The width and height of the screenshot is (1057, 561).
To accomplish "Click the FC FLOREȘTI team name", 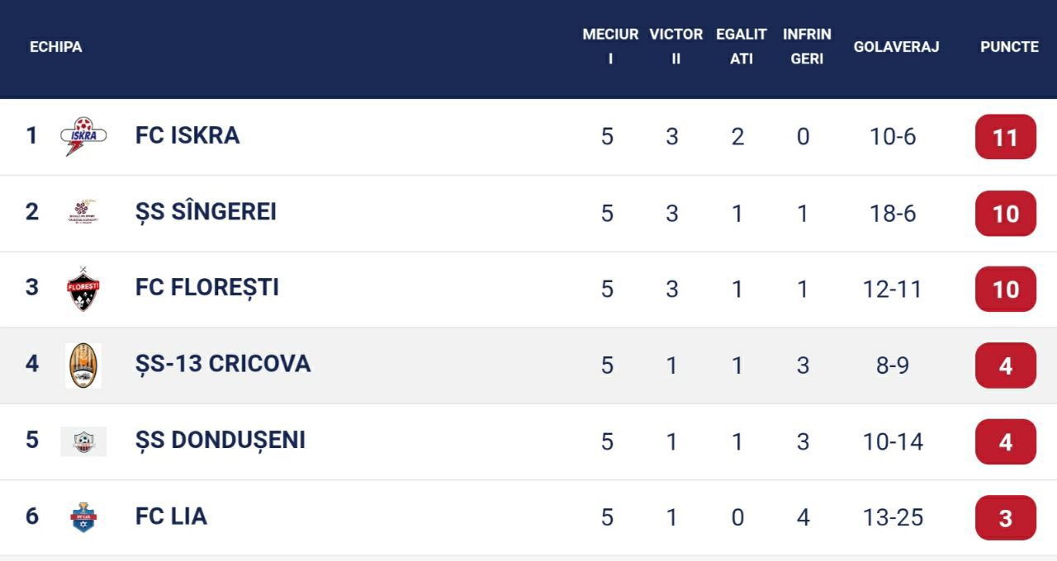I will (207, 288).
